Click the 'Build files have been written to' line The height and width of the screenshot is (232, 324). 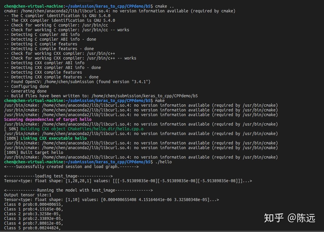tap(101, 96)
